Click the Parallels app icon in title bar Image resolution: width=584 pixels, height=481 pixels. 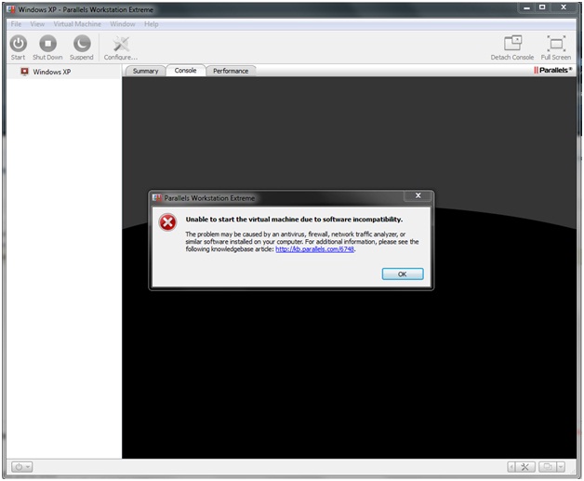(11, 9)
